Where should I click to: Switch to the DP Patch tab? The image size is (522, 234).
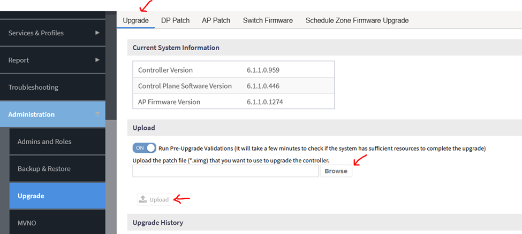point(176,20)
